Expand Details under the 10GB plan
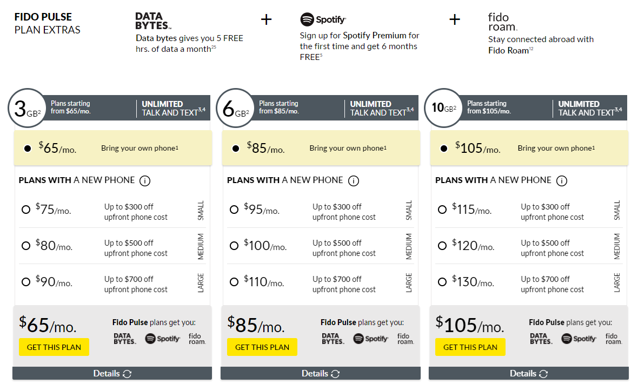The height and width of the screenshot is (391, 638). tap(529, 374)
